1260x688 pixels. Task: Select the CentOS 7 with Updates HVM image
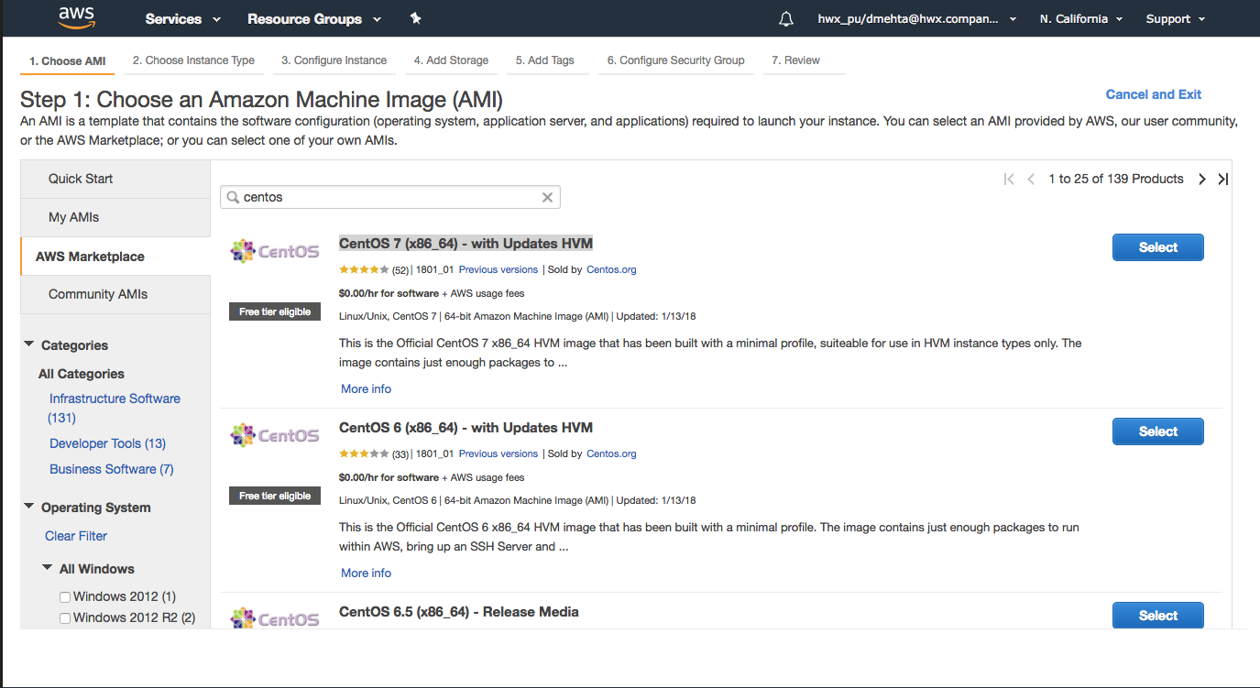[x=1157, y=246]
